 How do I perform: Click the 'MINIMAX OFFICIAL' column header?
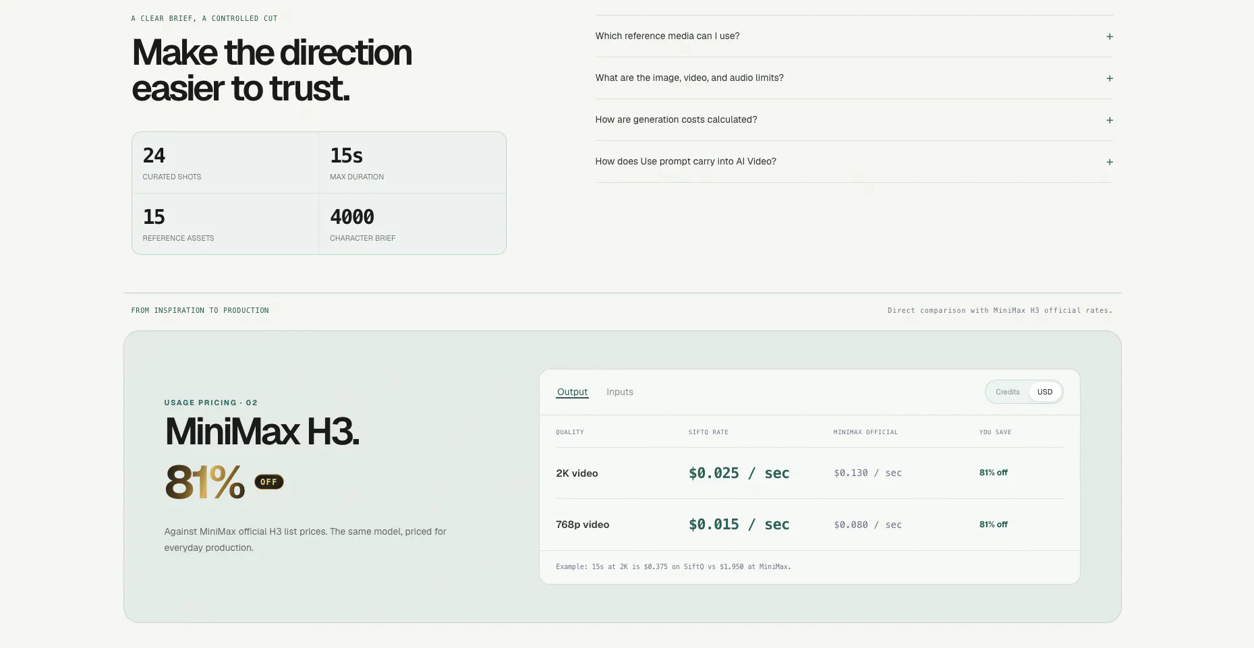[x=865, y=432]
